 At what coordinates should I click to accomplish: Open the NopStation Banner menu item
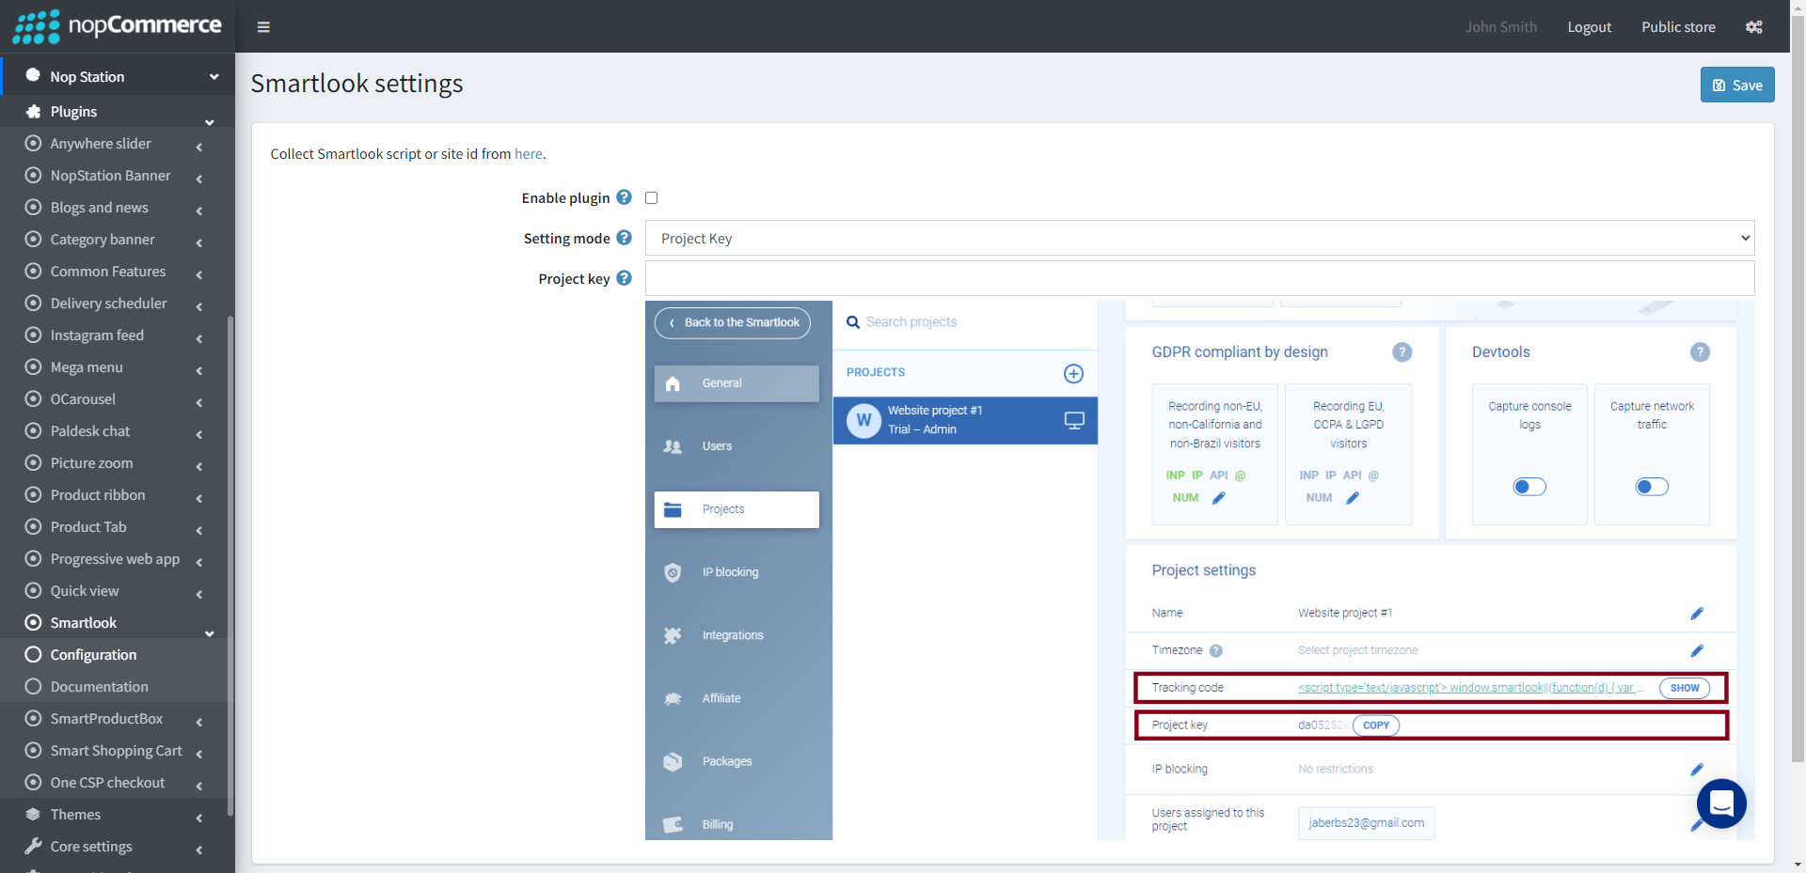click(x=115, y=175)
